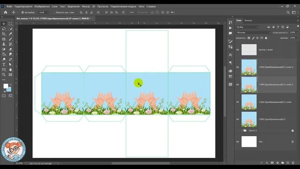Open the blend mode dropdown Обычные
Image resolution: width=300 pixels, height=169 pixels.
pos(253,32)
